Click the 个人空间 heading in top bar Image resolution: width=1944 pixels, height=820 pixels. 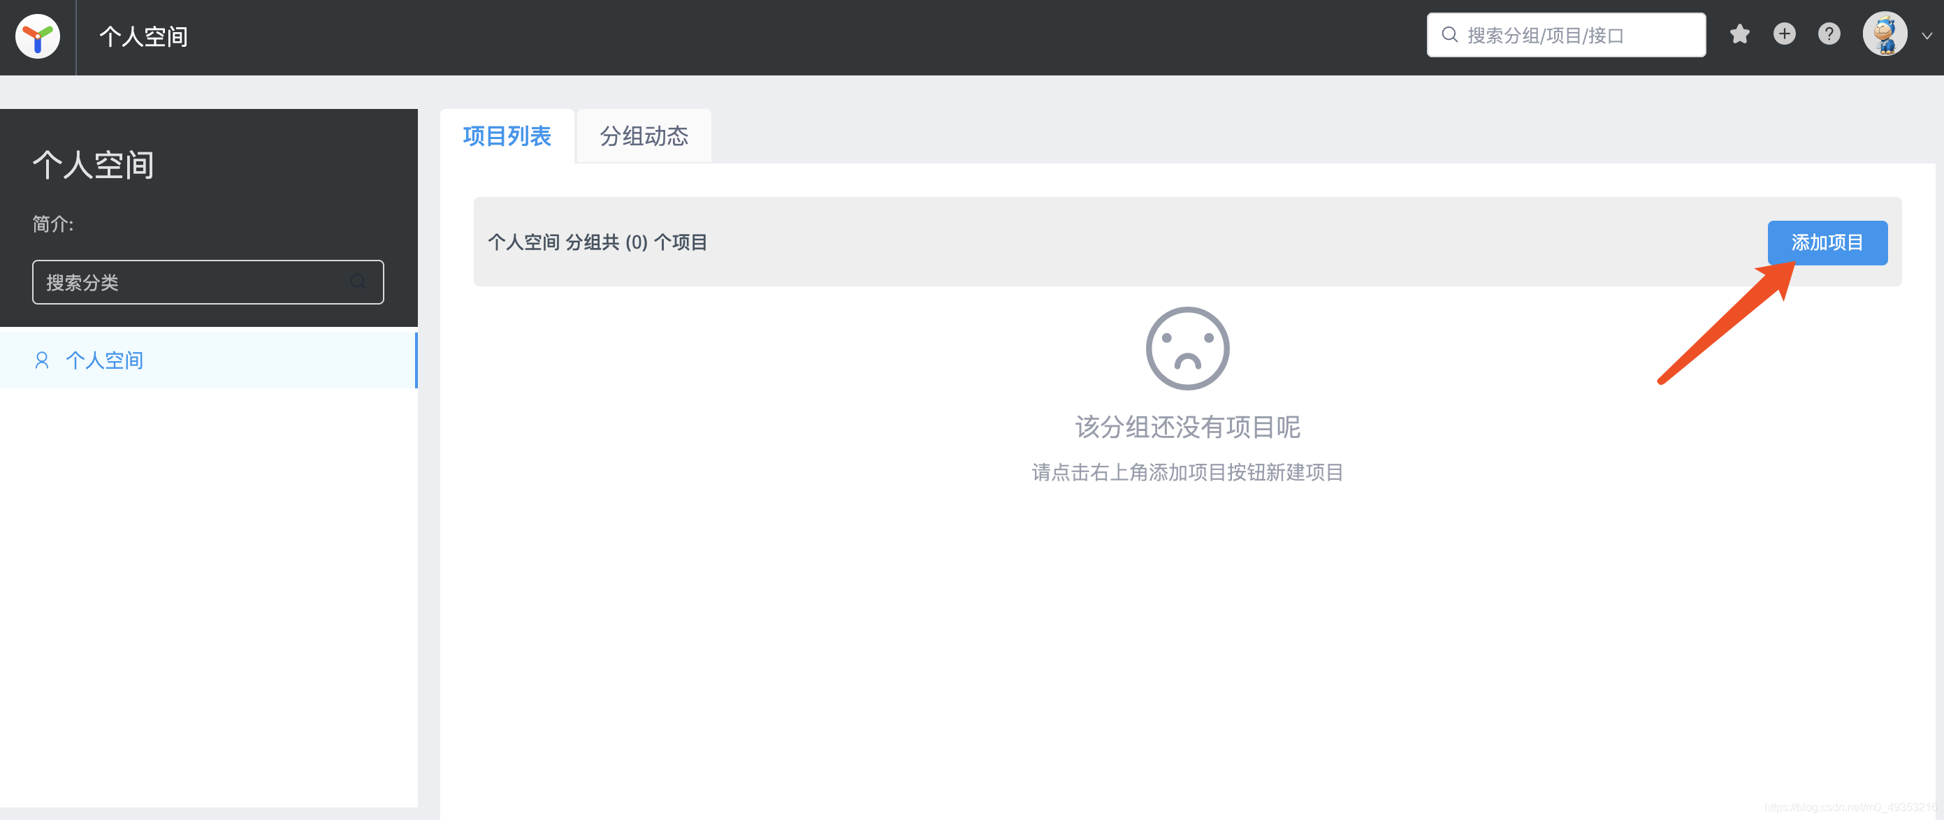(x=143, y=36)
